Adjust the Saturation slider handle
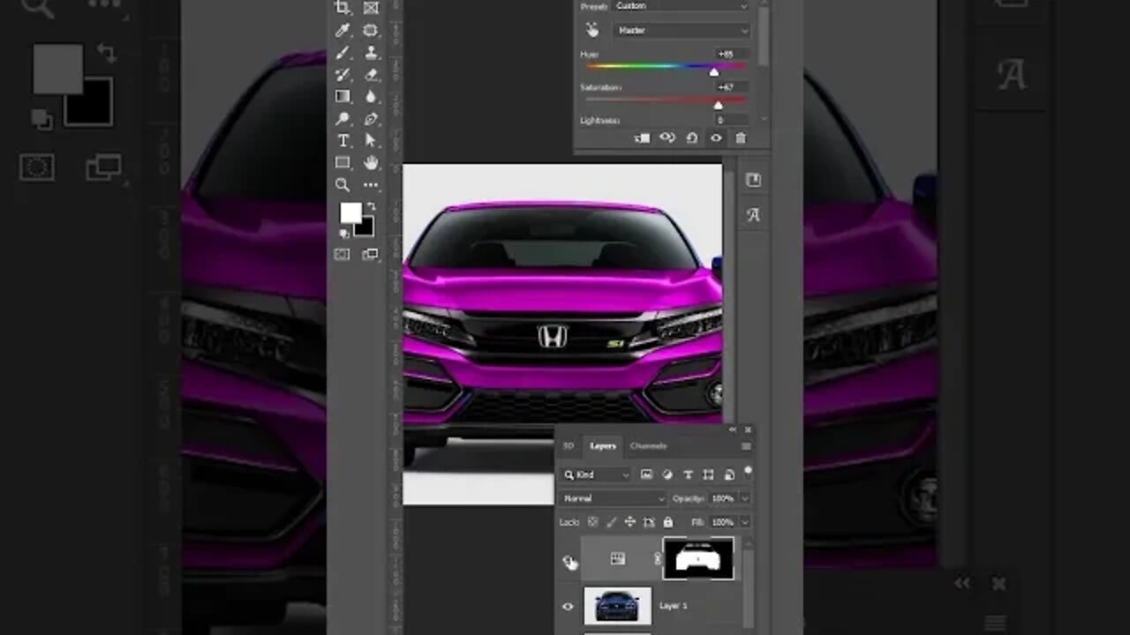 pos(718,105)
